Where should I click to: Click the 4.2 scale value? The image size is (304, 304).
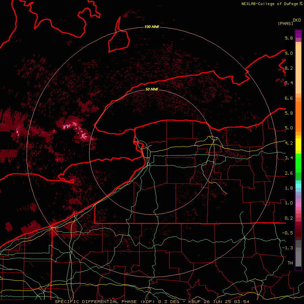pos(289,143)
